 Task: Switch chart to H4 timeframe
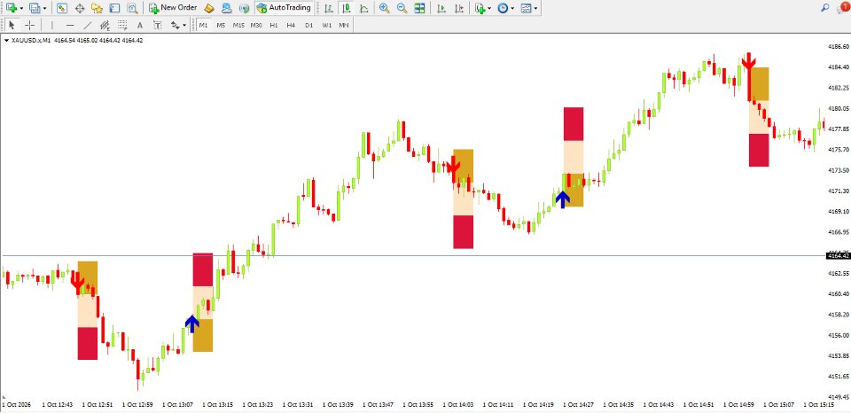(x=292, y=25)
